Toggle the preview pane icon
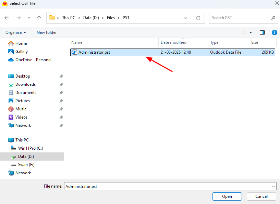 pyautogui.click(x=262, y=32)
